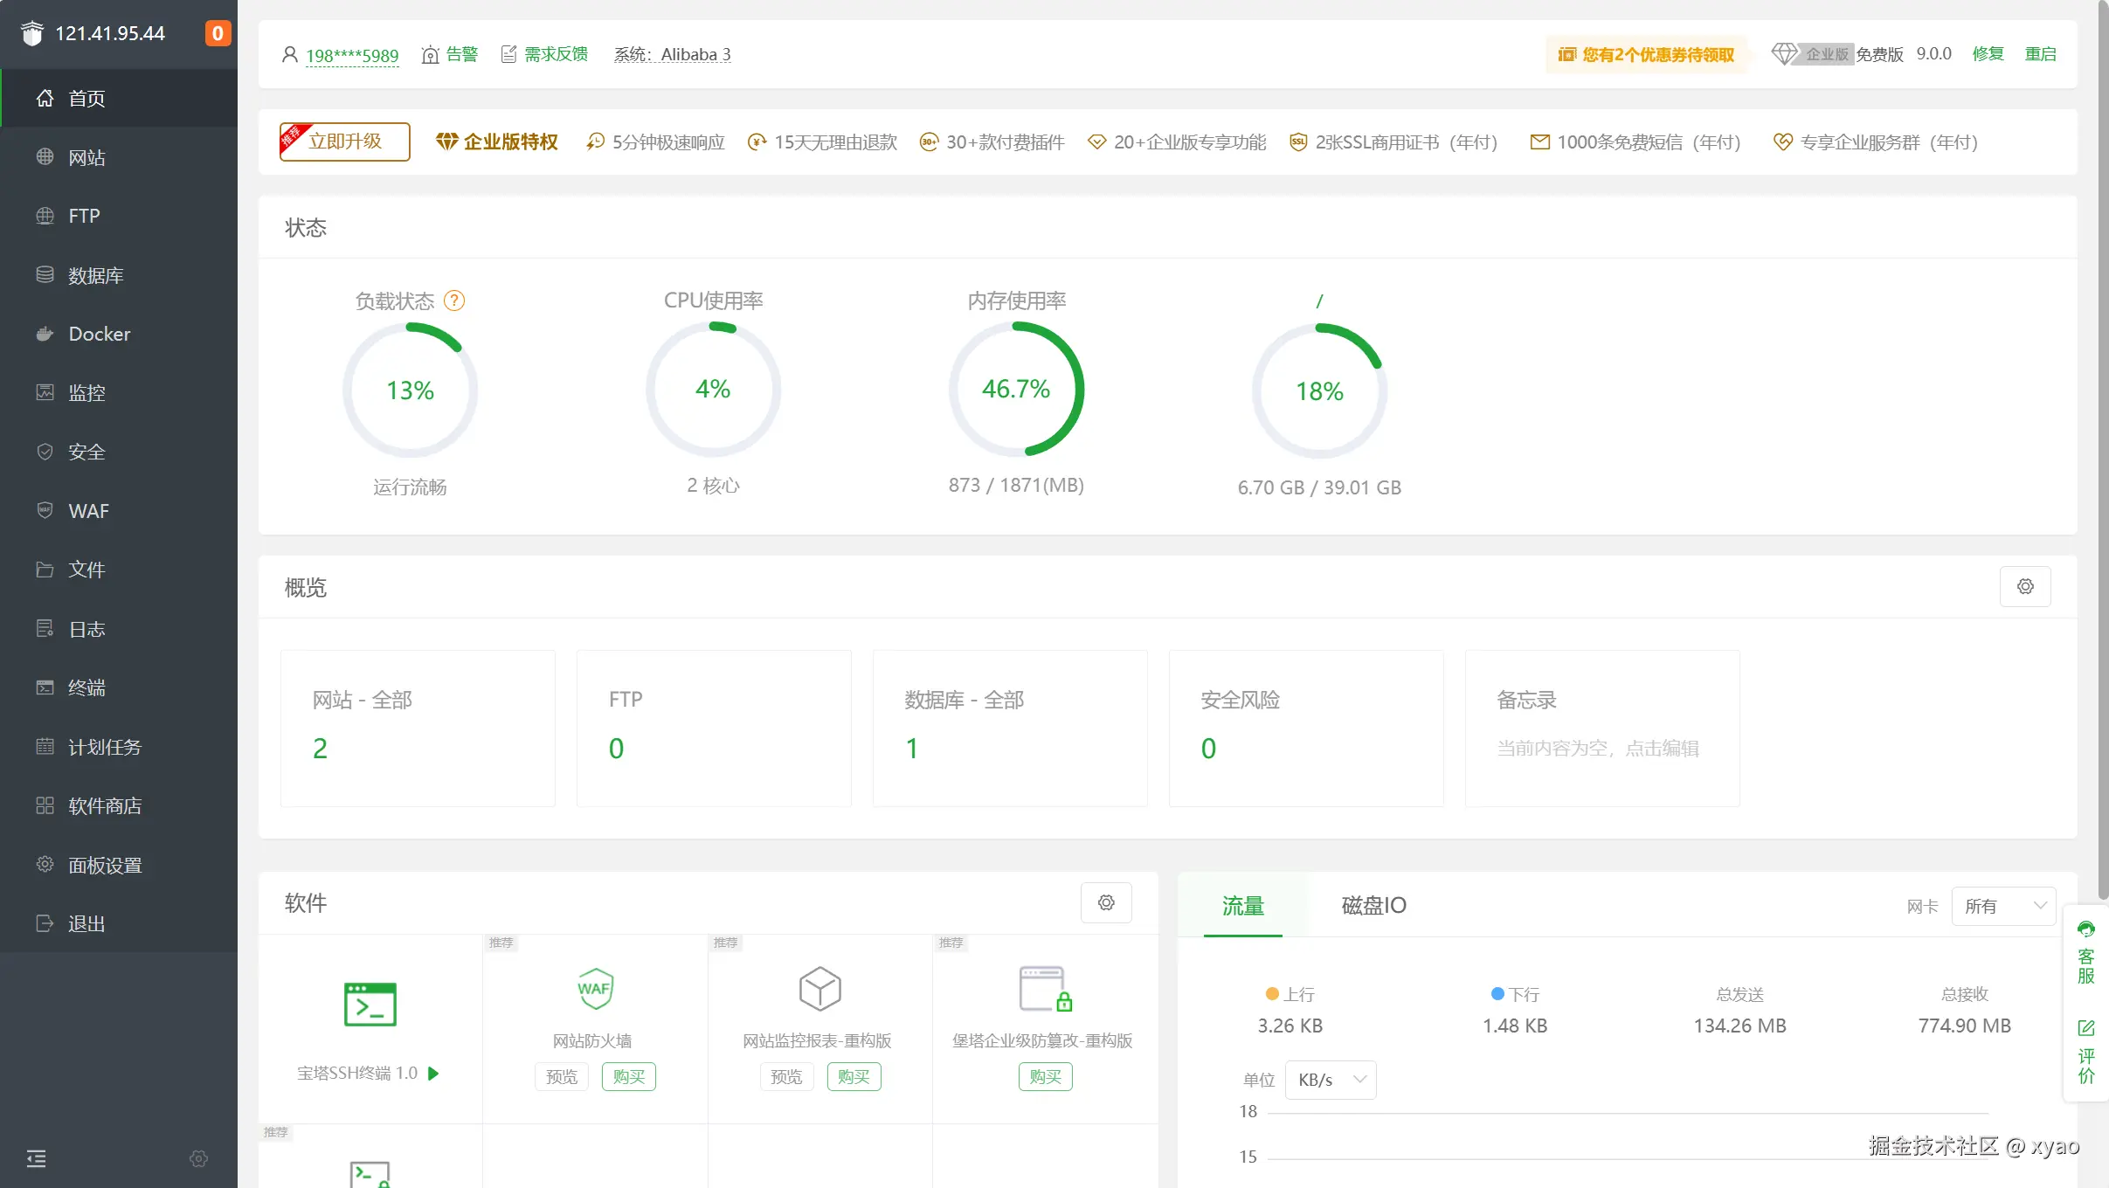Click the SSH terminal software icon
Screen dimensions: 2109x1188
(370, 1005)
